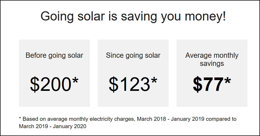Click the $123* amount
This screenshot has width=260, height=136.
click(133, 84)
